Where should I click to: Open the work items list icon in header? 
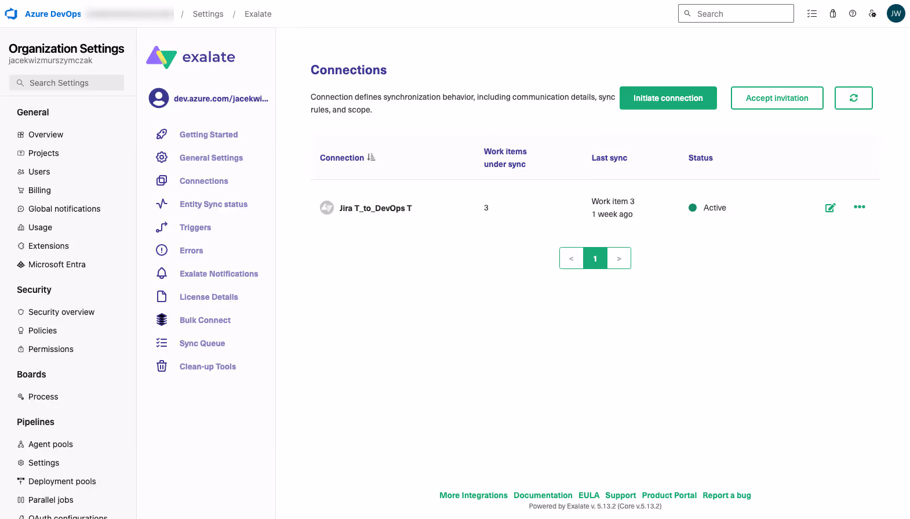point(812,13)
